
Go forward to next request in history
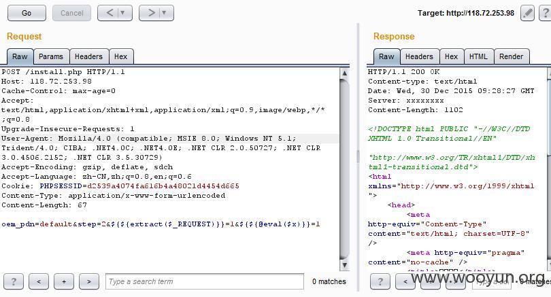[x=151, y=13]
